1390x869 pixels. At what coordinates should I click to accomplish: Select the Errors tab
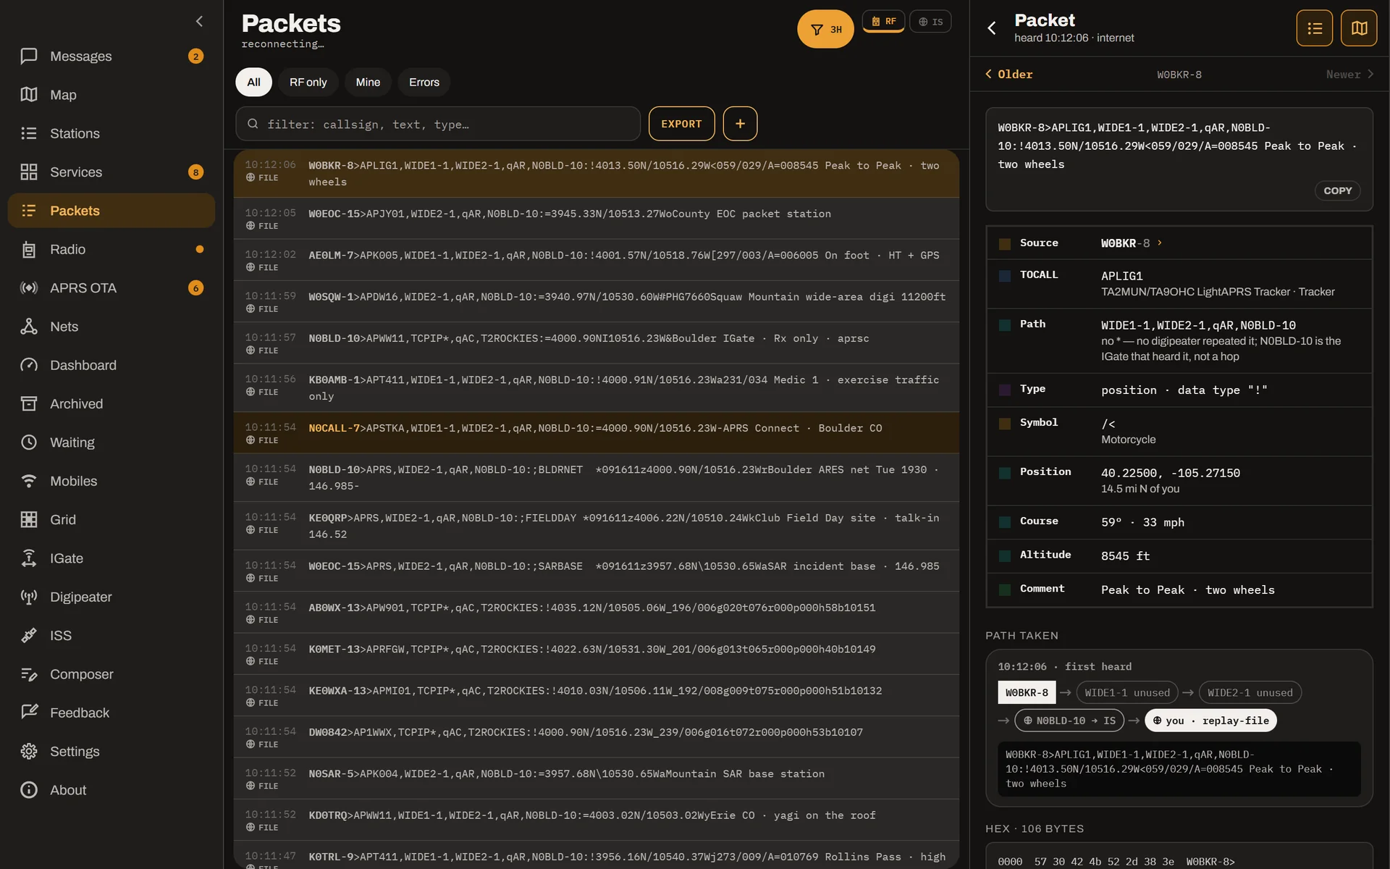(x=424, y=83)
